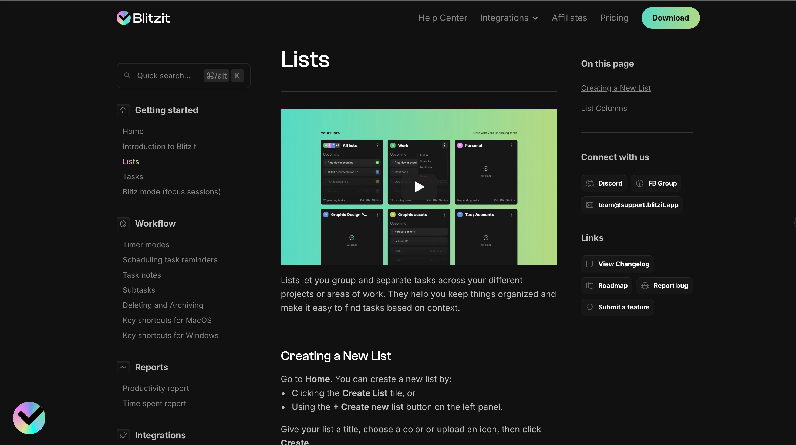Click the Blitzit logo icon
The image size is (796, 445).
(123, 18)
